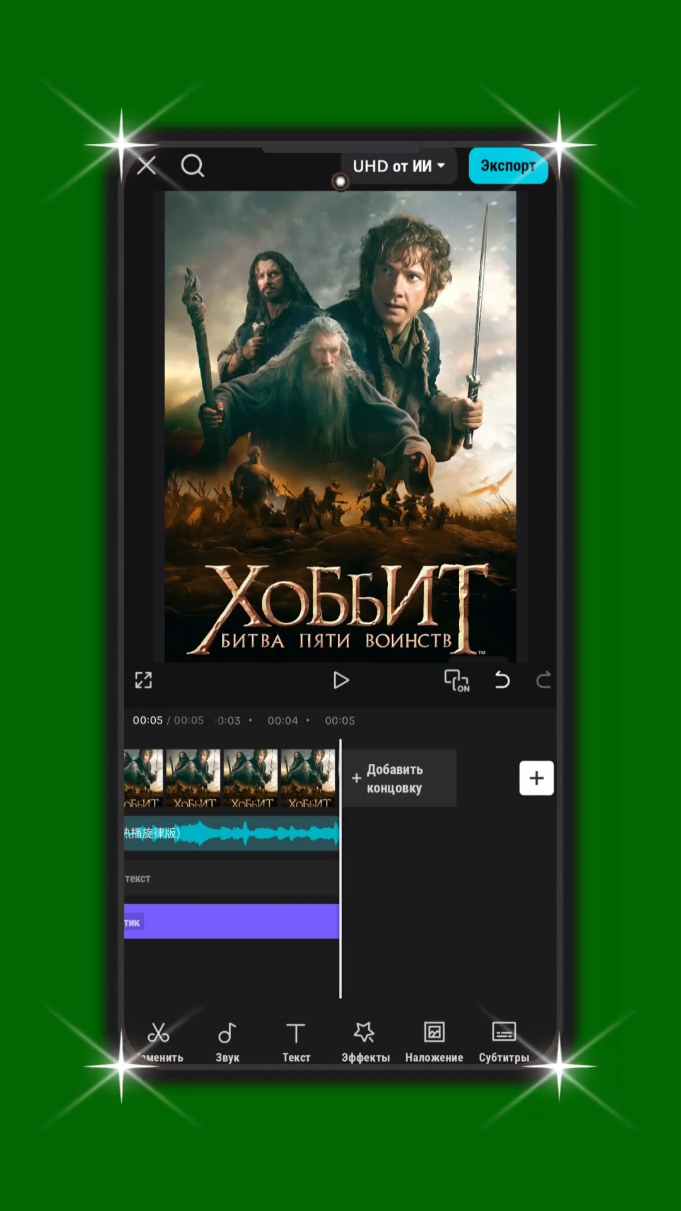Select the текст track in timeline
Viewport: 681px width, 1211px height.
231,878
